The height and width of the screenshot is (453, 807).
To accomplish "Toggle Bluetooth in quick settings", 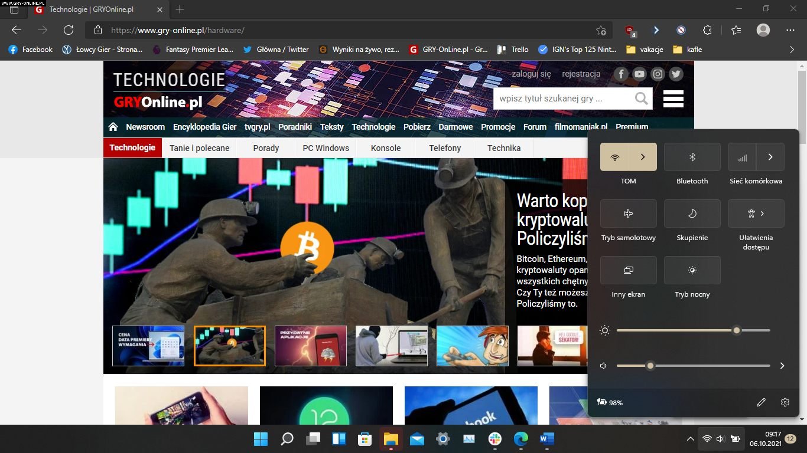I will point(692,157).
